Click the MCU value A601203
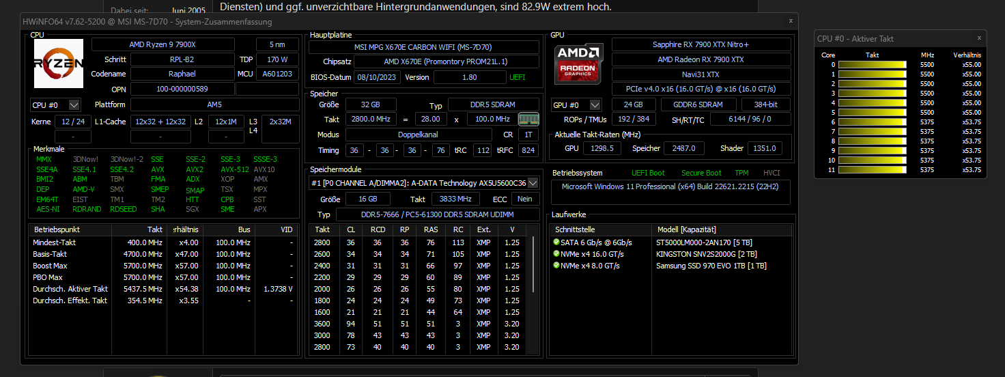 click(x=277, y=74)
